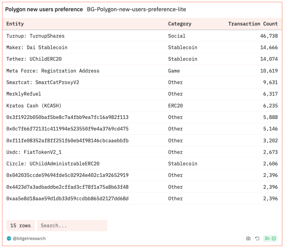The image size is (285, 250).
Task: Open the Polygon new users preference title
Action: pos(44,9)
